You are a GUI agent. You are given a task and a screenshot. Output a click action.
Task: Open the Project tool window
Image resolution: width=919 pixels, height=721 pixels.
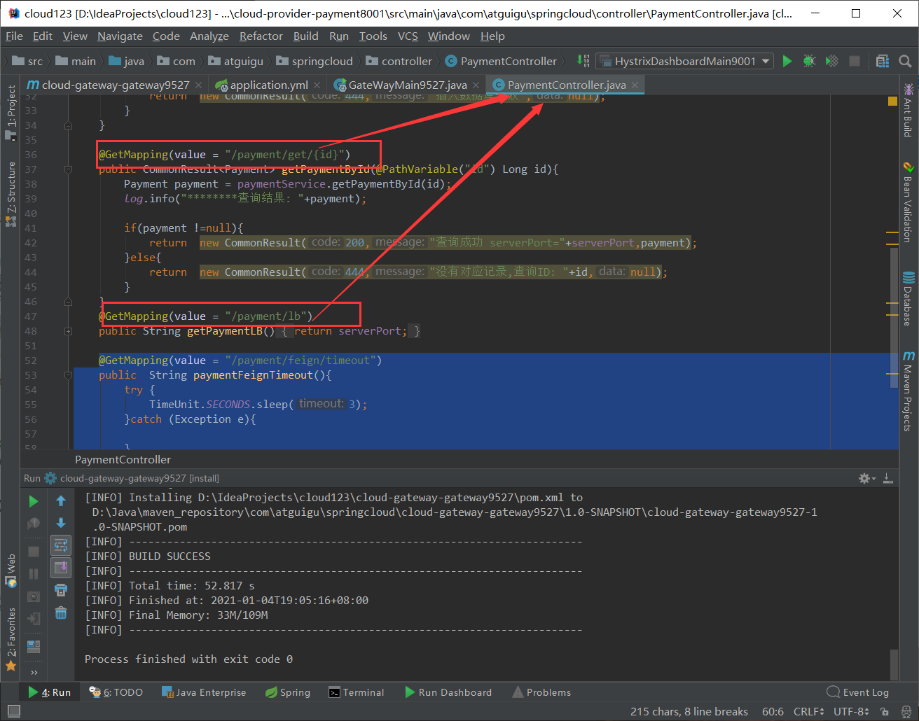tap(11, 112)
